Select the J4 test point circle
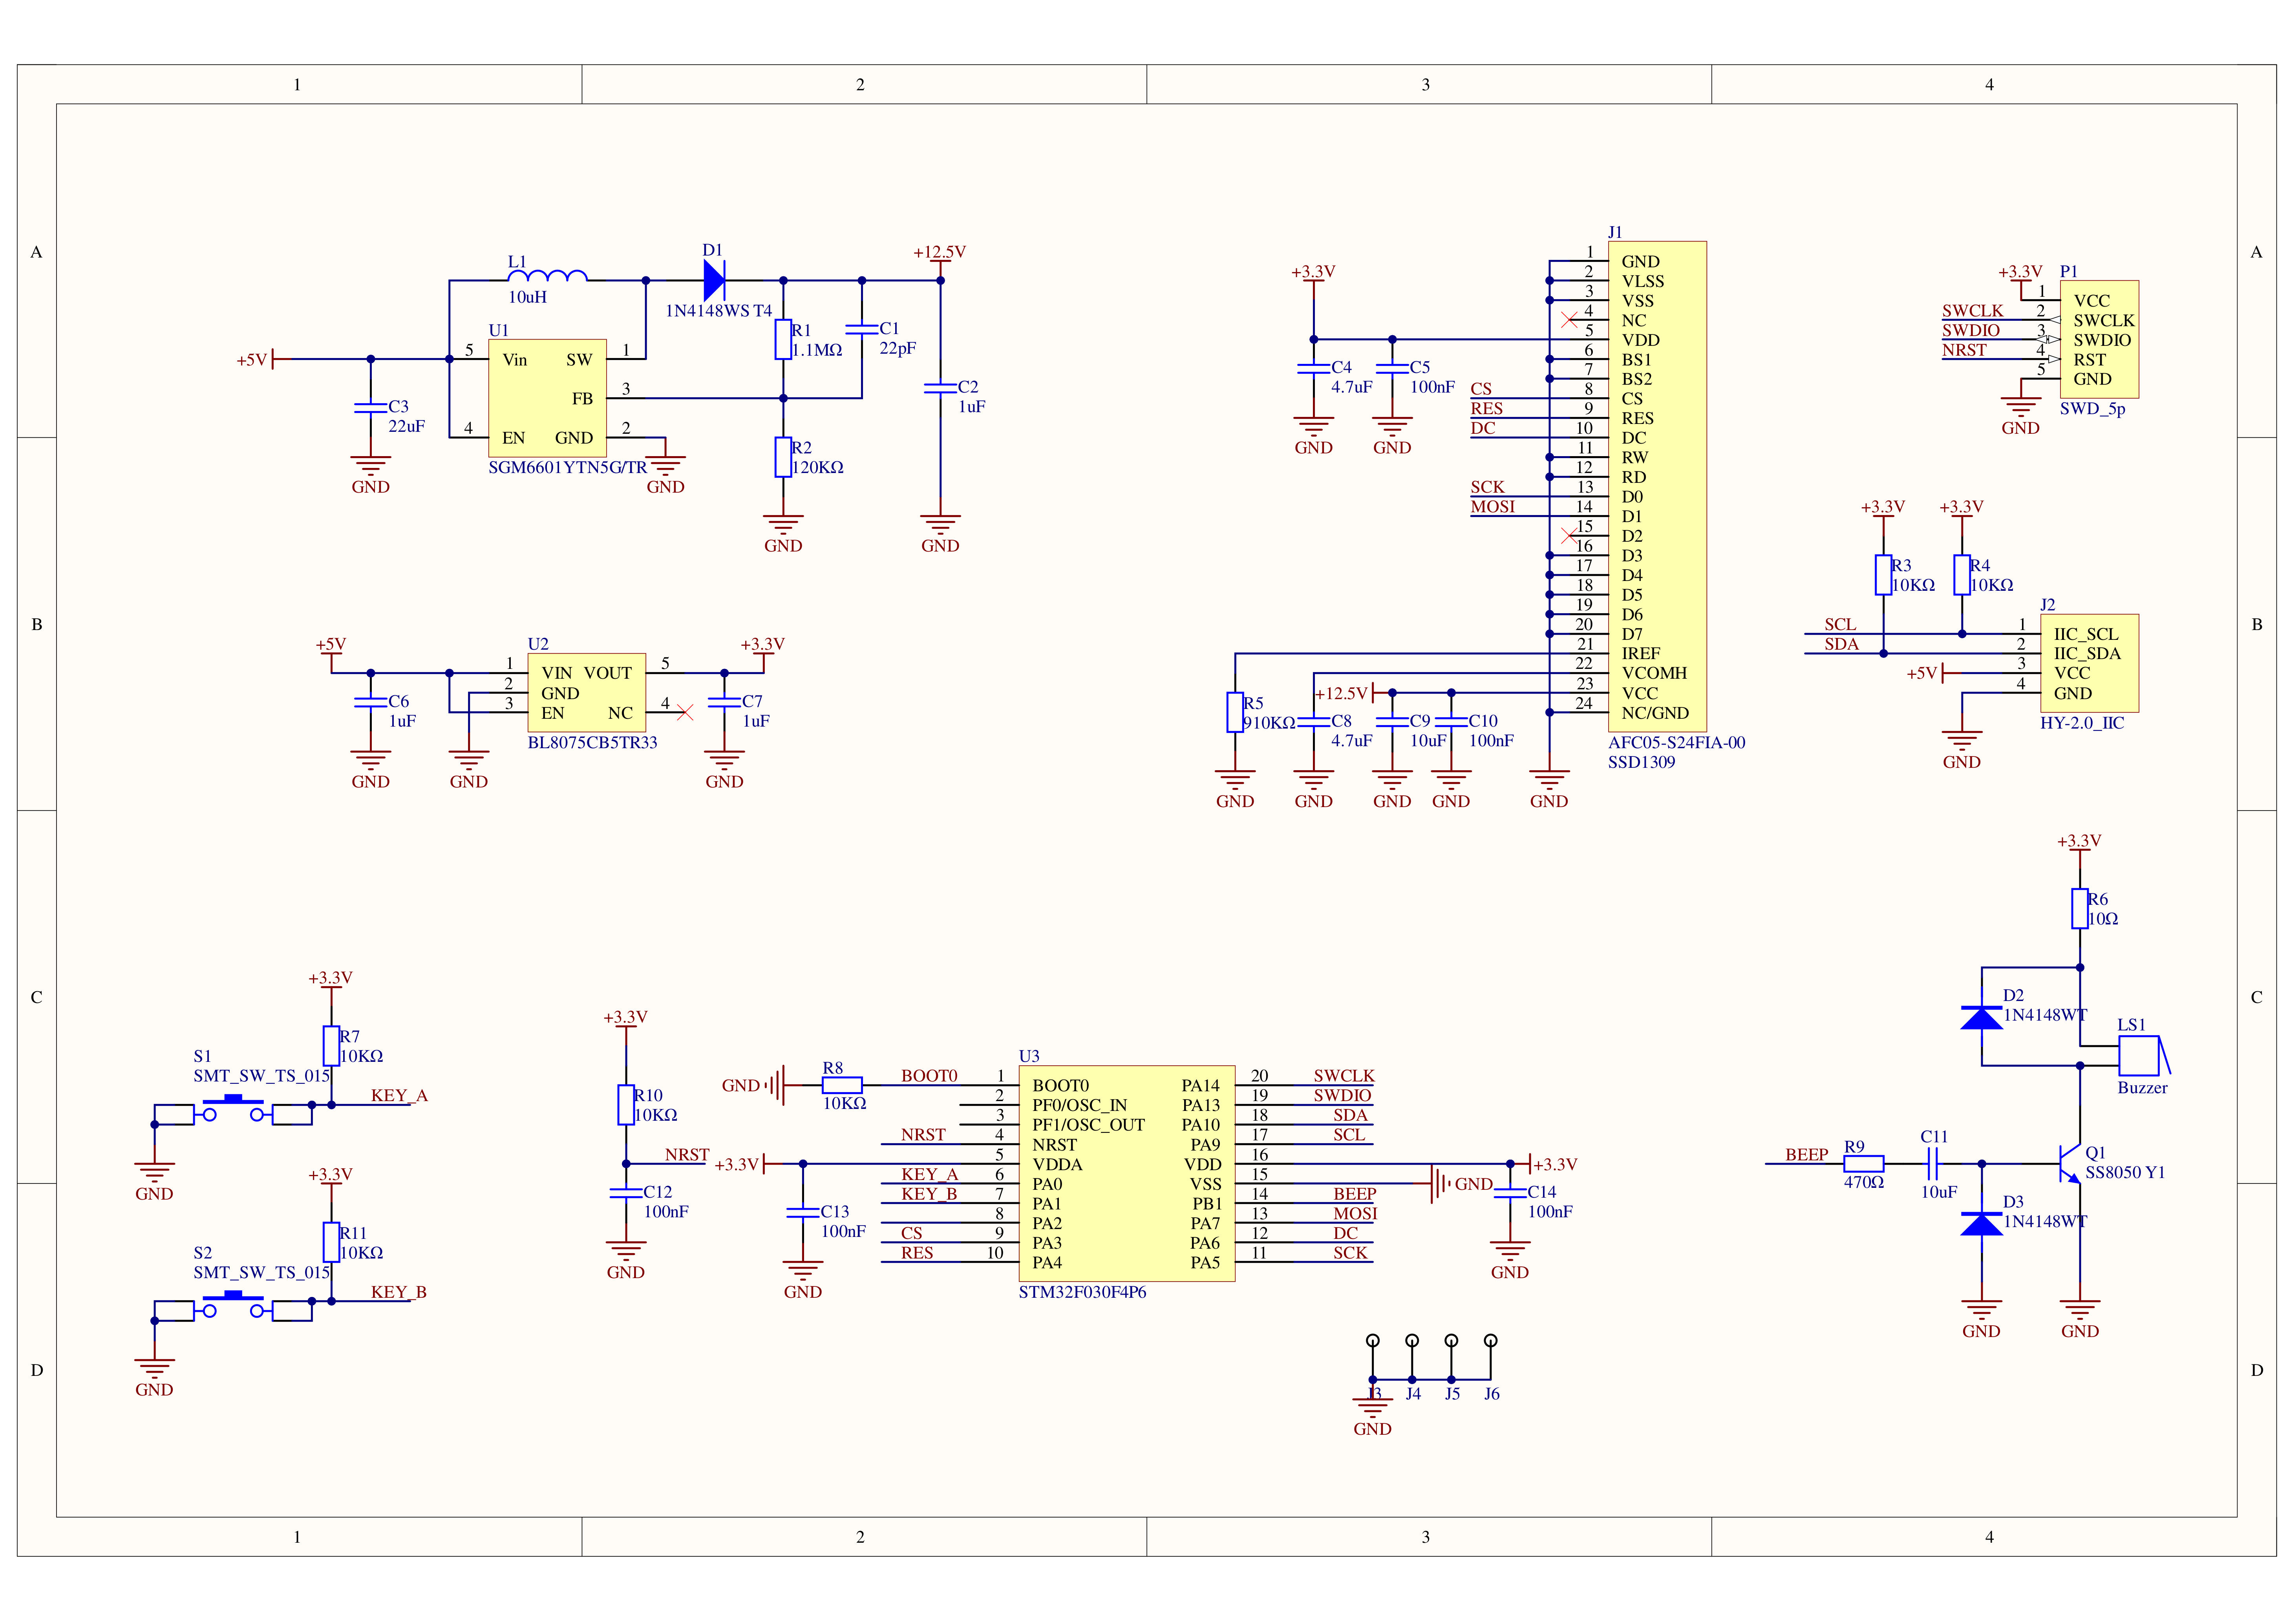2296x1622 pixels. point(1412,1340)
